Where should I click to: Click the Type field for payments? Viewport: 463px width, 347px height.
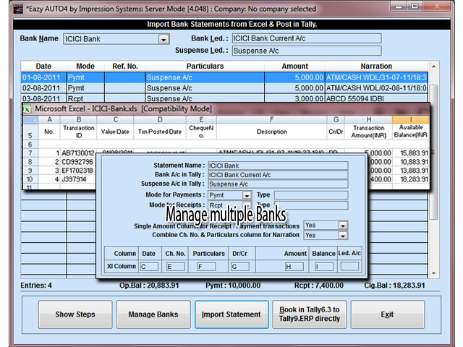[x=311, y=195]
